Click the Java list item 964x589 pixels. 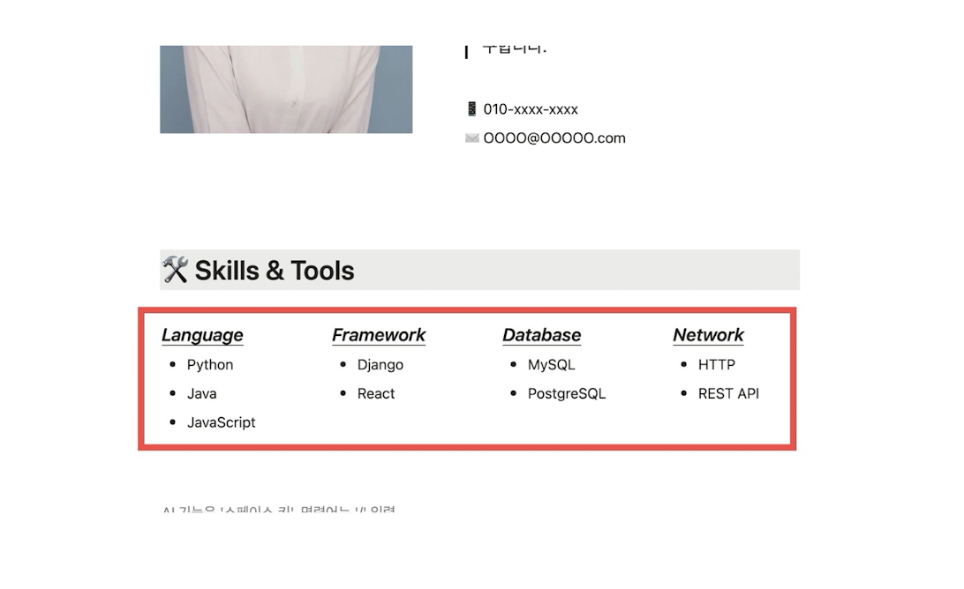tap(201, 393)
